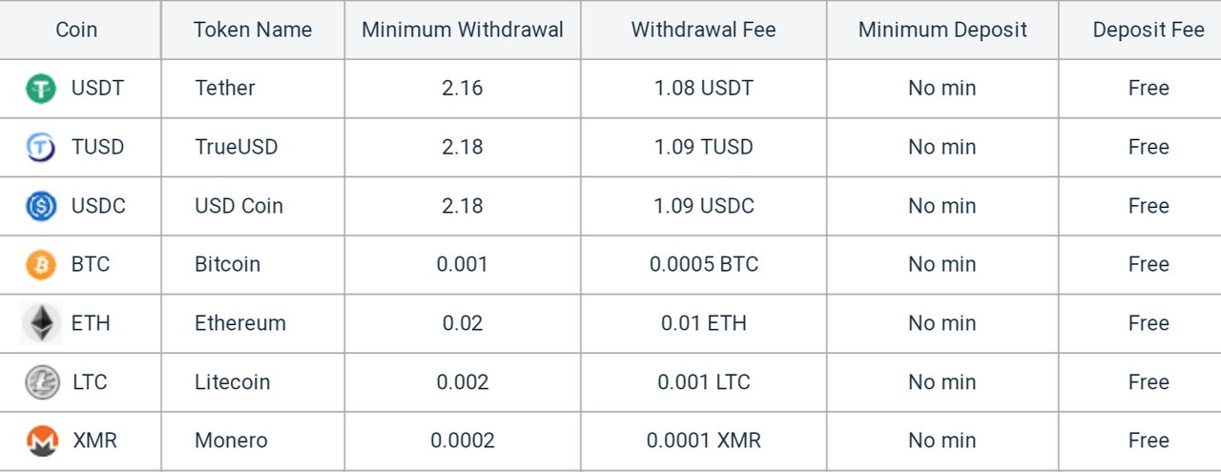Click the USD Coin USDC icon
Viewport: 1221px width, 472px height.
click(x=41, y=206)
